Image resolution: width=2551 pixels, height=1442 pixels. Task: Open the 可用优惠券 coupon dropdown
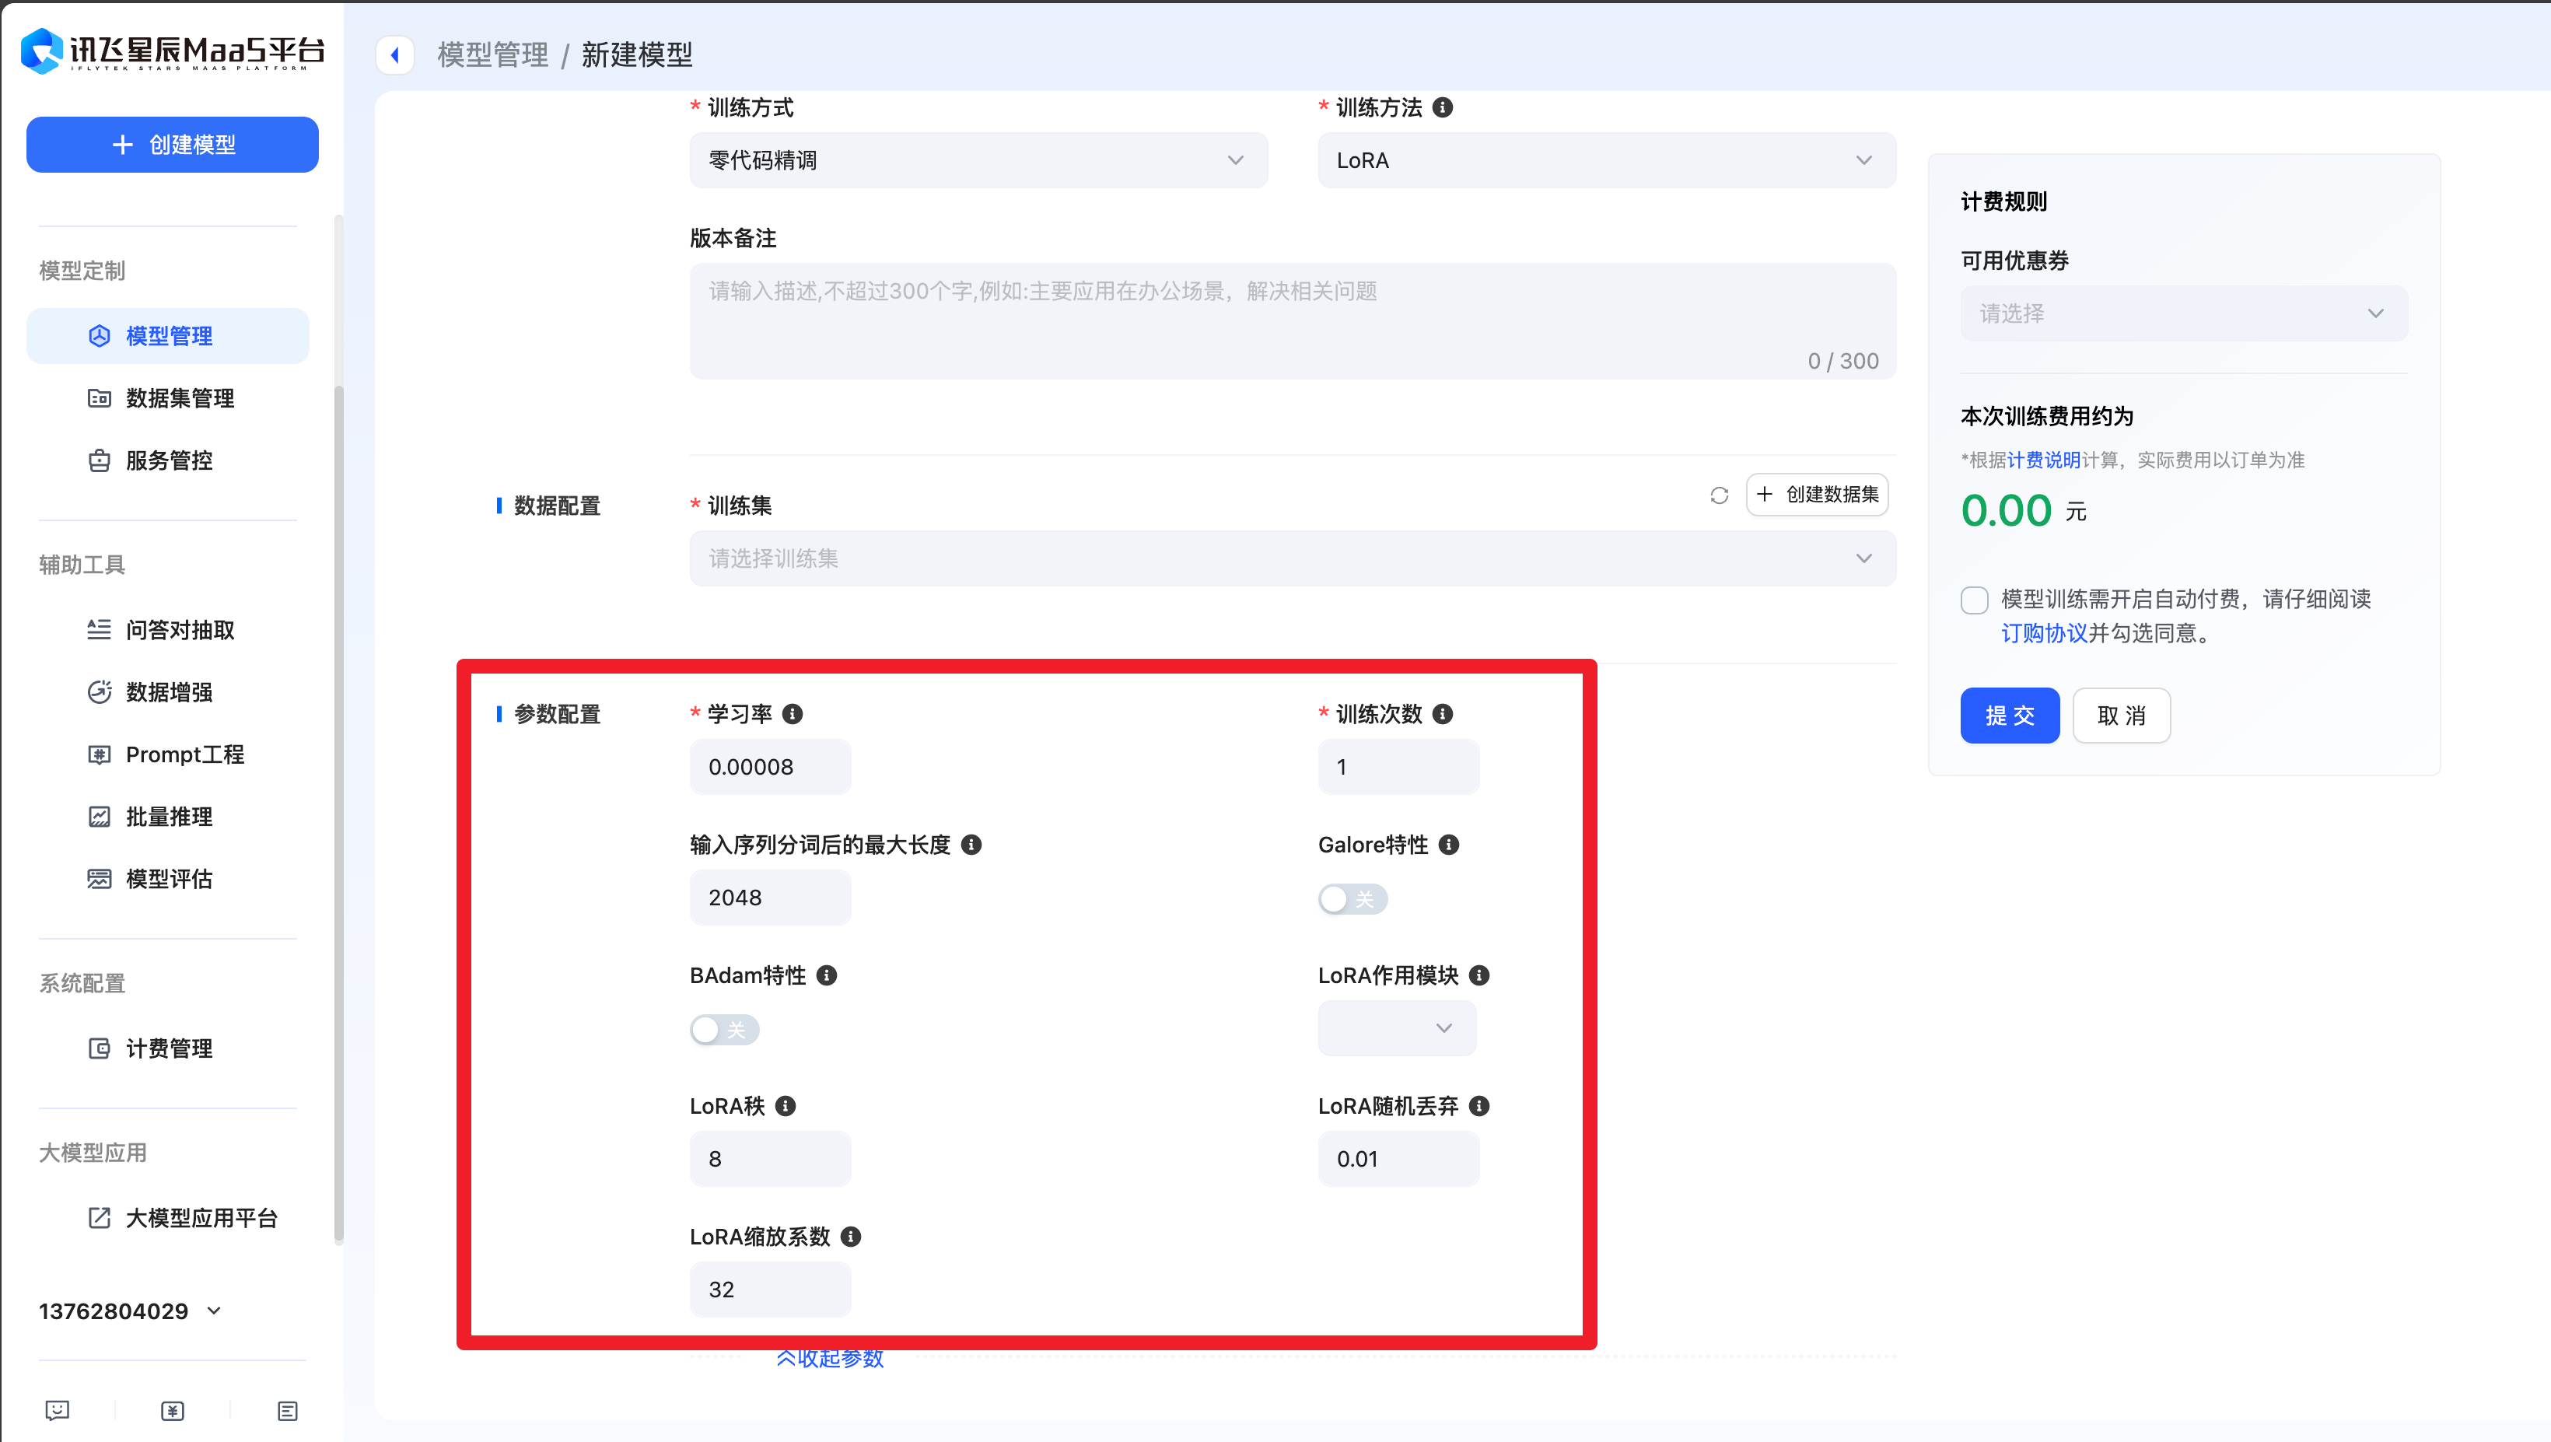coord(2182,313)
